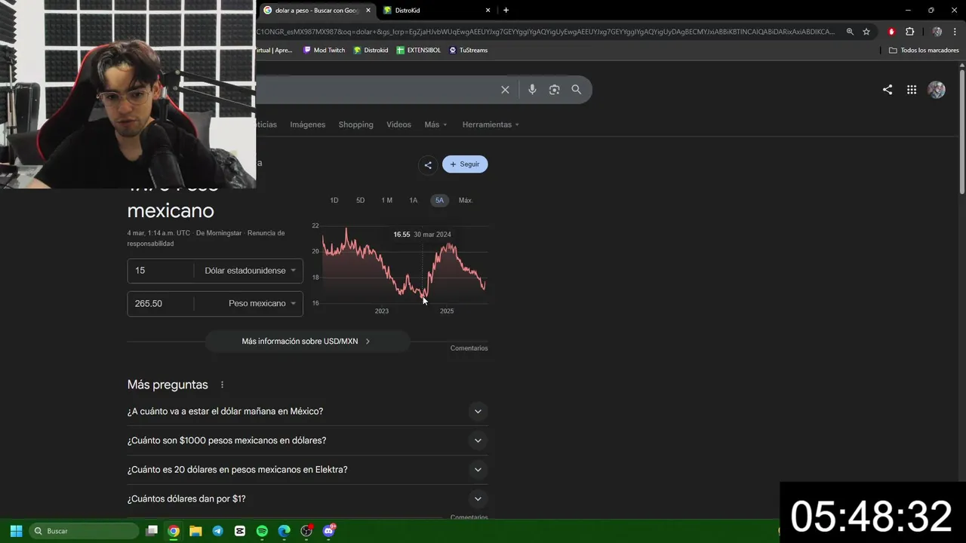
Task: Open the Chrome profile avatar
Action: [937, 32]
